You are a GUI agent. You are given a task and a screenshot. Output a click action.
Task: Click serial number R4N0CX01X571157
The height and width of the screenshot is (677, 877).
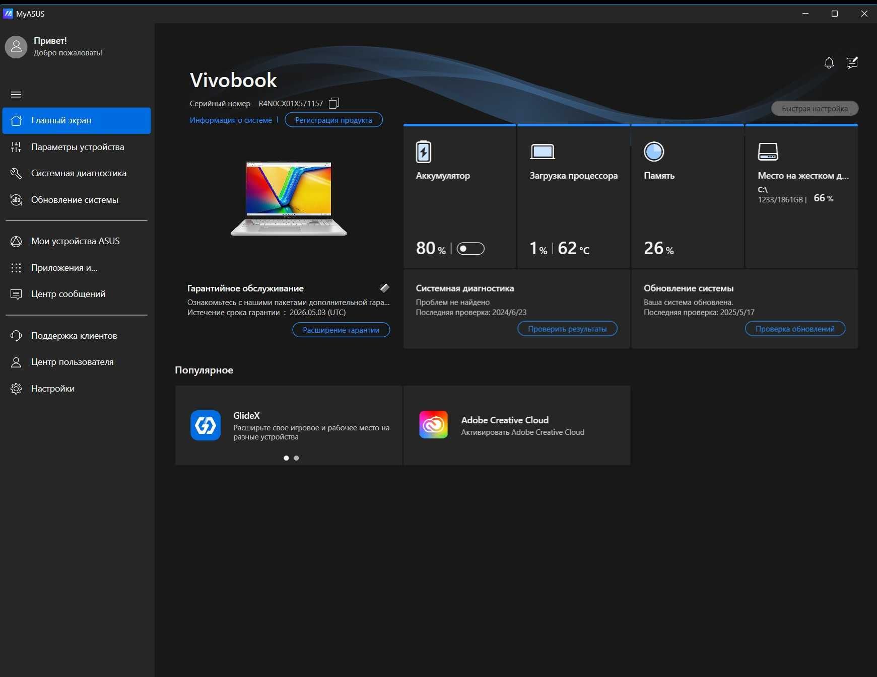click(x=291, y=103)
